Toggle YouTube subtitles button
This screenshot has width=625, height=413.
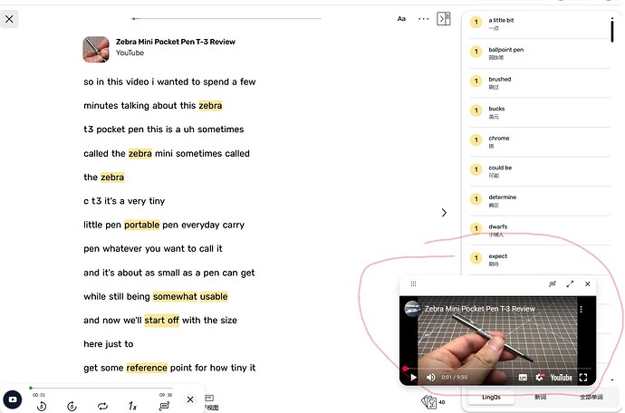click(x=523, y=377)
